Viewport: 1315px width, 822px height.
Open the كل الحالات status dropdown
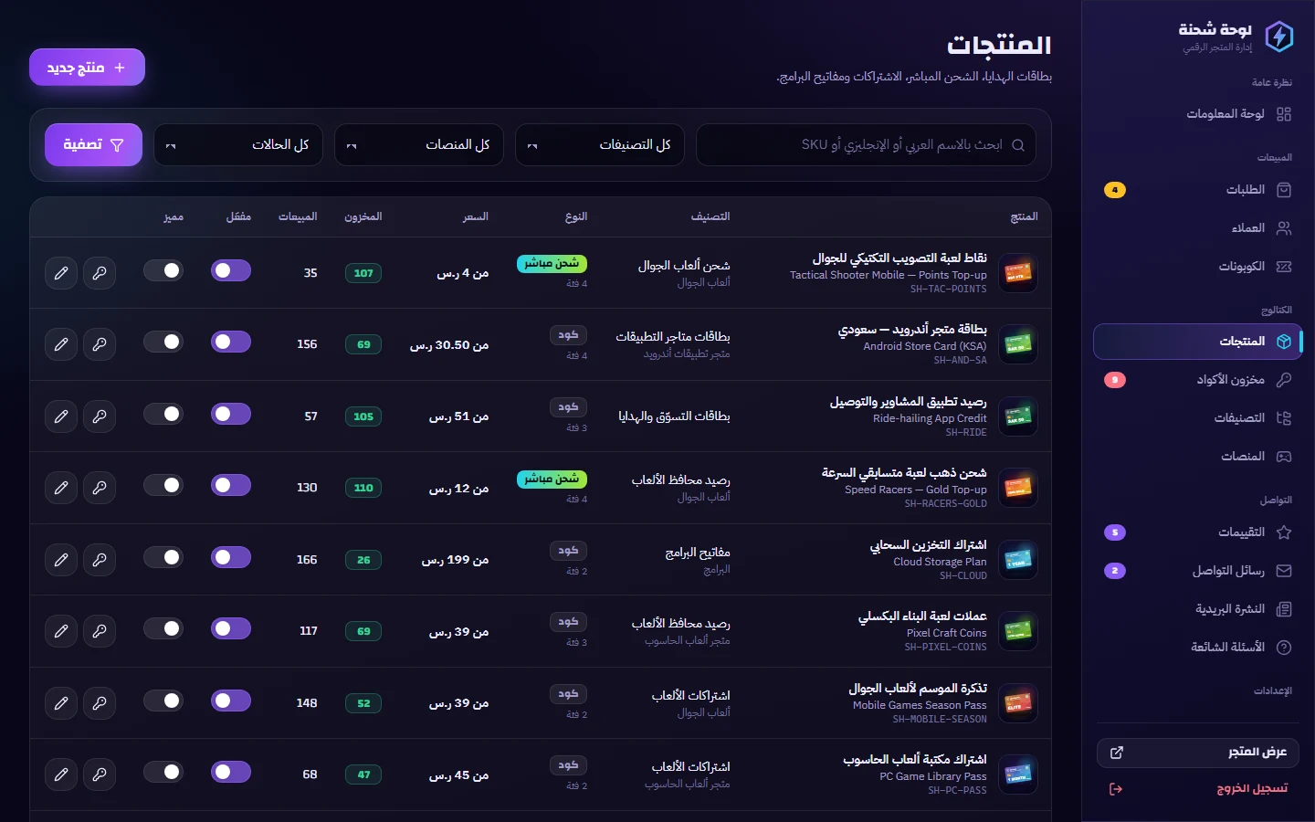(238, 145)
